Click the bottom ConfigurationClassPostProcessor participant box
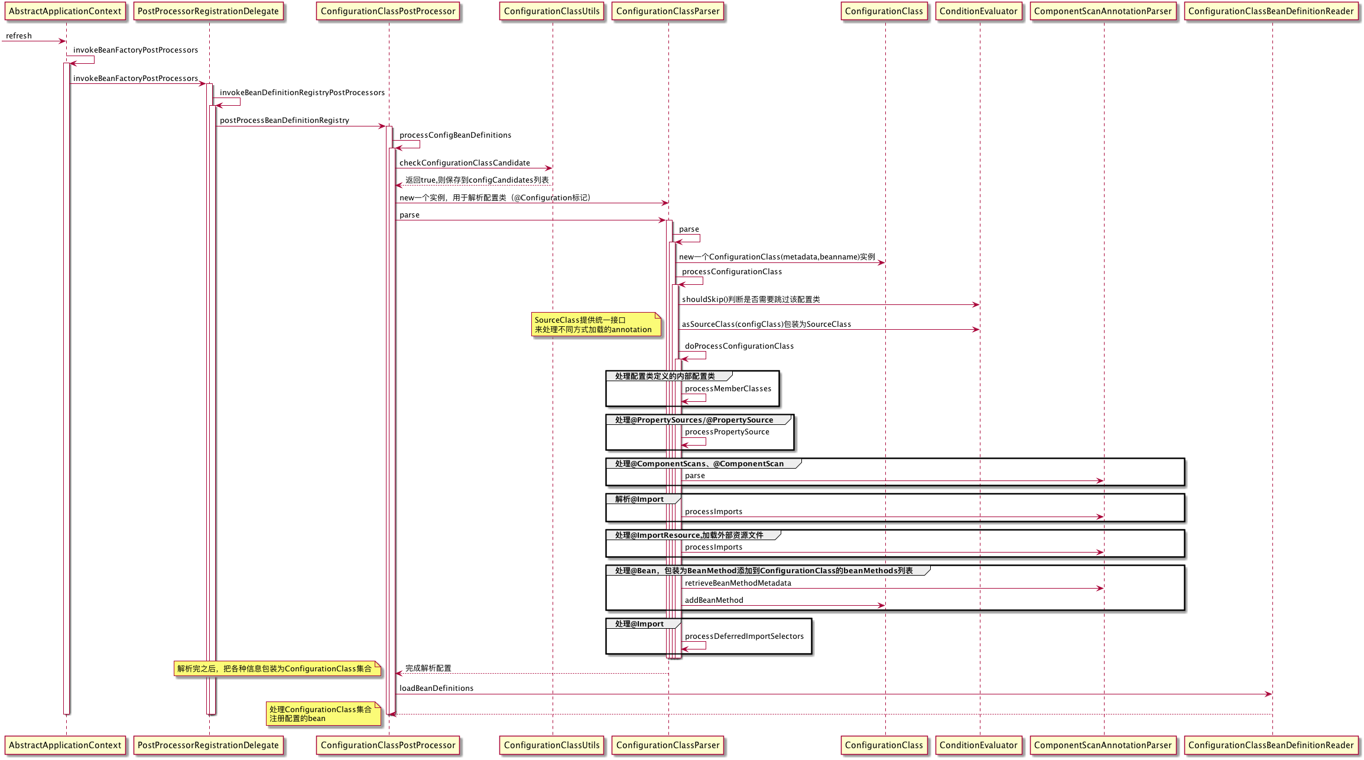Viewport: 1364px width, 760px height. [388, 745]
